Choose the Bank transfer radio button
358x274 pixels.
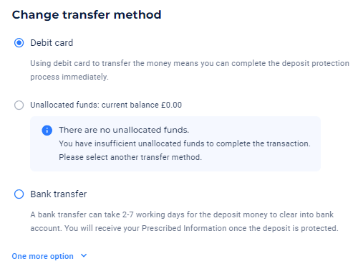click(19, 194)
